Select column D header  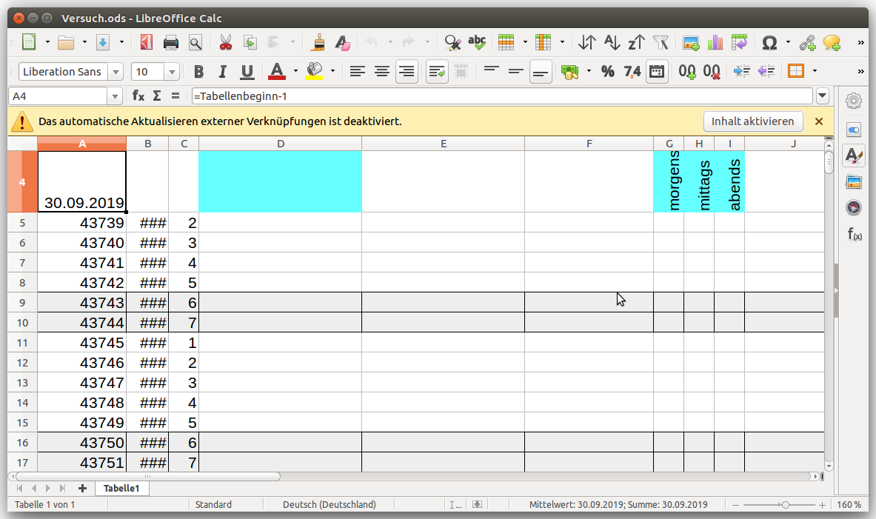point(281,144)
